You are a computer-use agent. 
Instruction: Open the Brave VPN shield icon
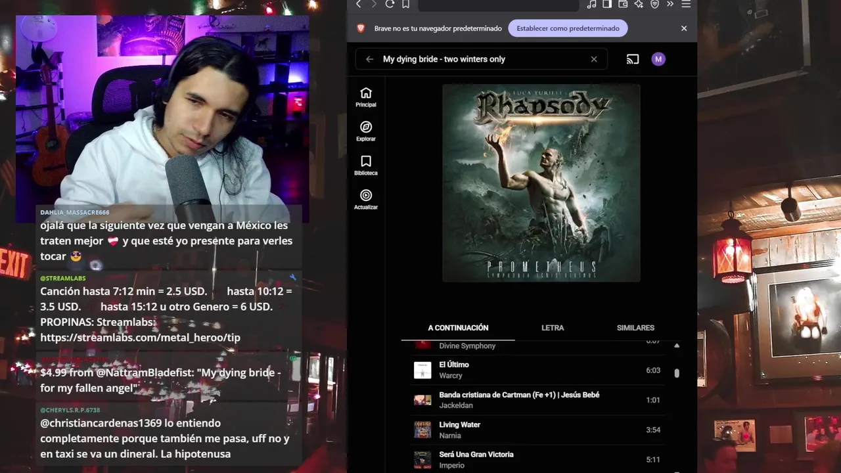tap(654, 4)
